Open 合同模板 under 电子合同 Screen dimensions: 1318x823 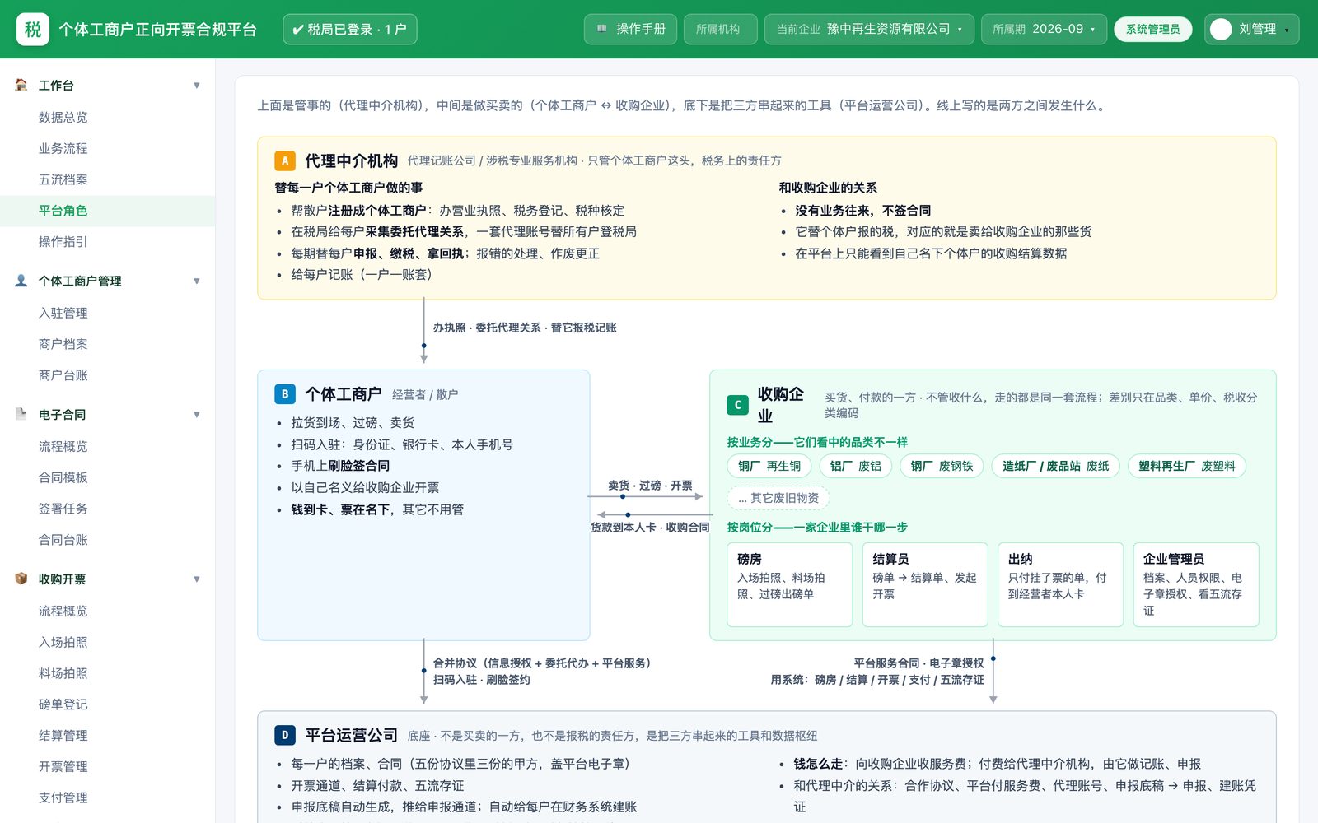tap(107, 477)
